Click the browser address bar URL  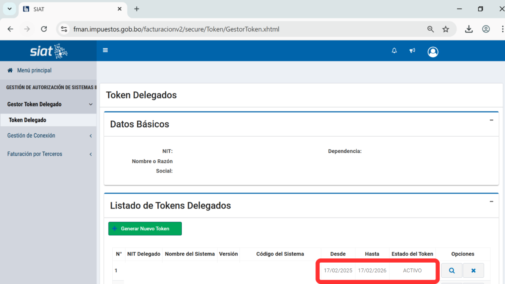click(x=176, y=29)
